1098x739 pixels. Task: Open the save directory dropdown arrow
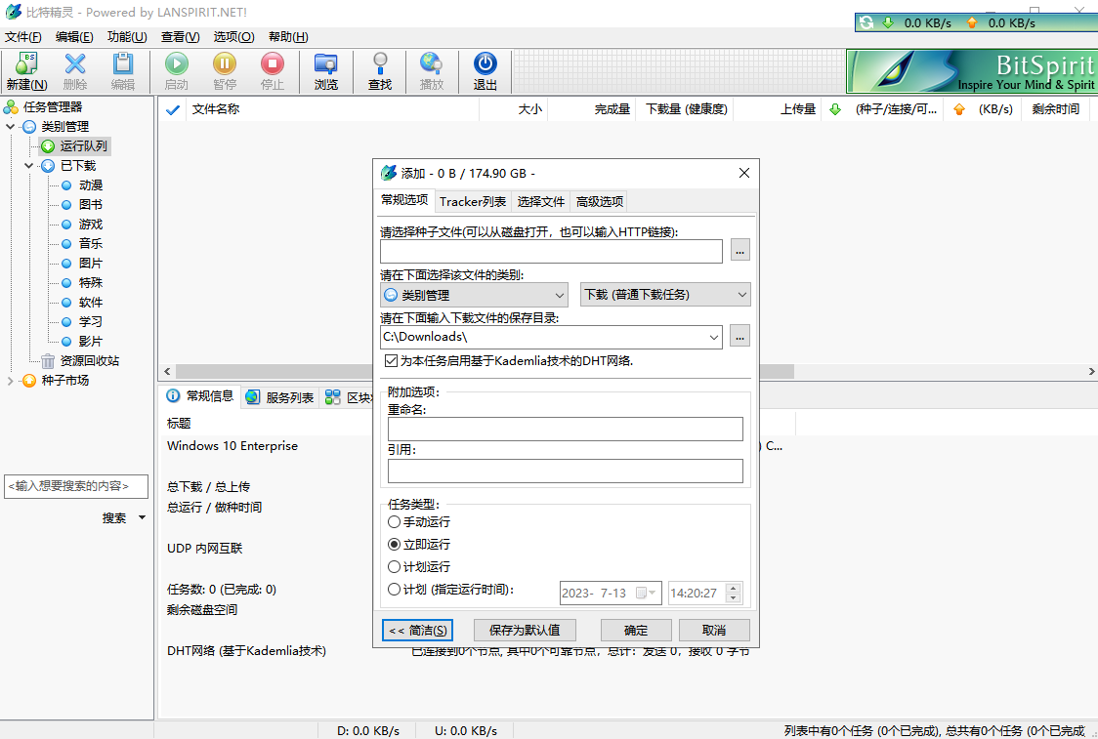712,336
